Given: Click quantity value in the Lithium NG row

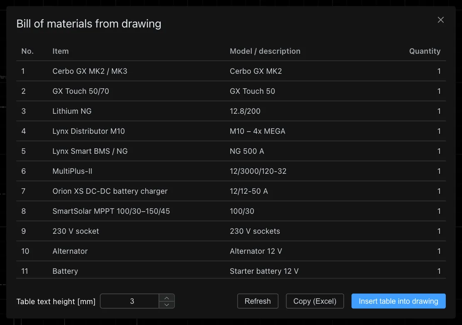Looking at the screenshot, I should coord(439,111).
